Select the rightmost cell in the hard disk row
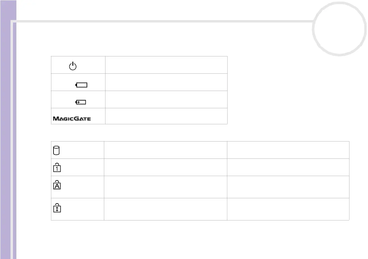This screenshot has width=368, height=259. (288, 150)
